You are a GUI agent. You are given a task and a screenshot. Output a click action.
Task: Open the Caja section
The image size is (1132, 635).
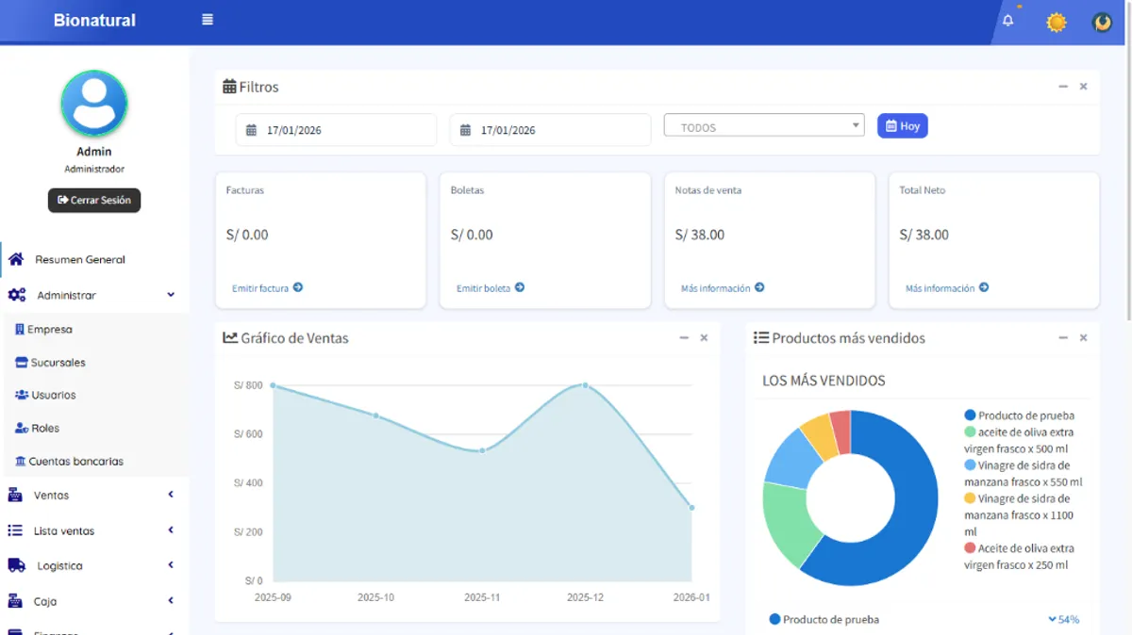click(45, 600)
